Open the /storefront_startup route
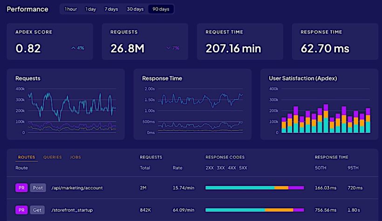Viewport: 382px width, 221px height. point(72,210)
